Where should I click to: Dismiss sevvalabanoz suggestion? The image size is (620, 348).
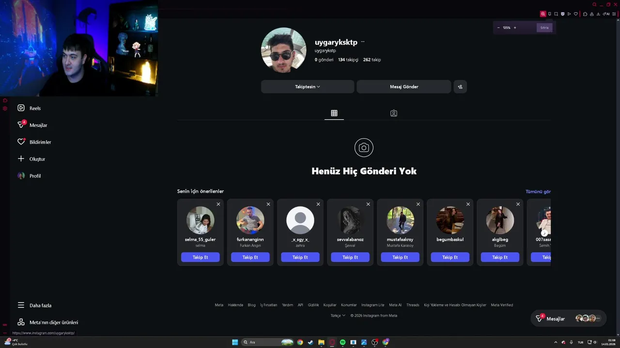(368, 204)
